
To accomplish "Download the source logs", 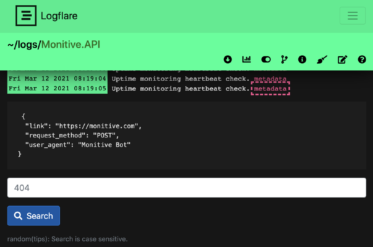I will tap(228, 59).
